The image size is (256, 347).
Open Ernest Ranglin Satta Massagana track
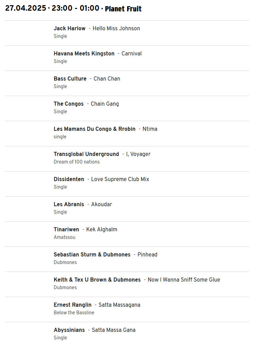[127, 309]
